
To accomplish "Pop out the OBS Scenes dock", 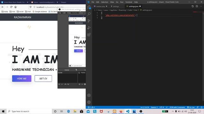I will 76,70.
